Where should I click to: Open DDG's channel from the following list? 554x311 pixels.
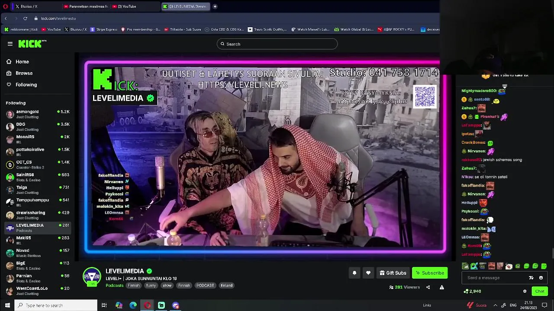[x=38, y=127]
